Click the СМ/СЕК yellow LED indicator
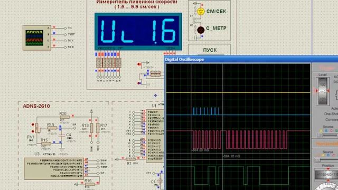338x190 pixels. 201,12
